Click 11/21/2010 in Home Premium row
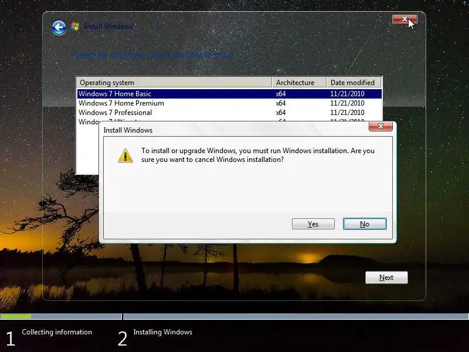The height and width of the screenshot is (352, 469). [347, 103]
